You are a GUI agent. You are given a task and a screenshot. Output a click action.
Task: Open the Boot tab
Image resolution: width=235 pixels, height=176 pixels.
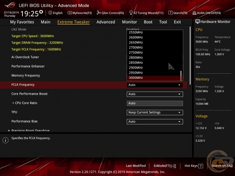coord(148,22)
